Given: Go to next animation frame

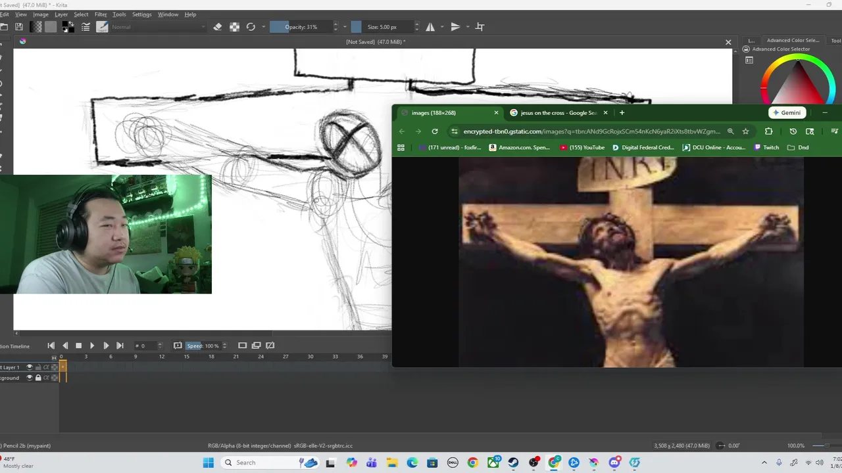Looking at the screenshot, I should point(106,346).
